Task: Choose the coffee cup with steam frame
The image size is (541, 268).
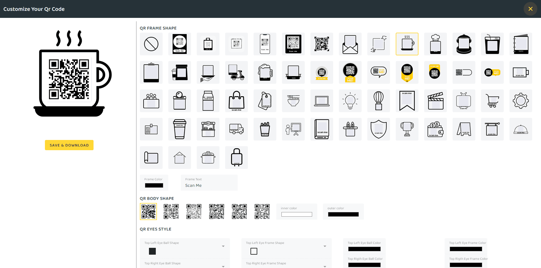Action: click(x=407, y=44)
